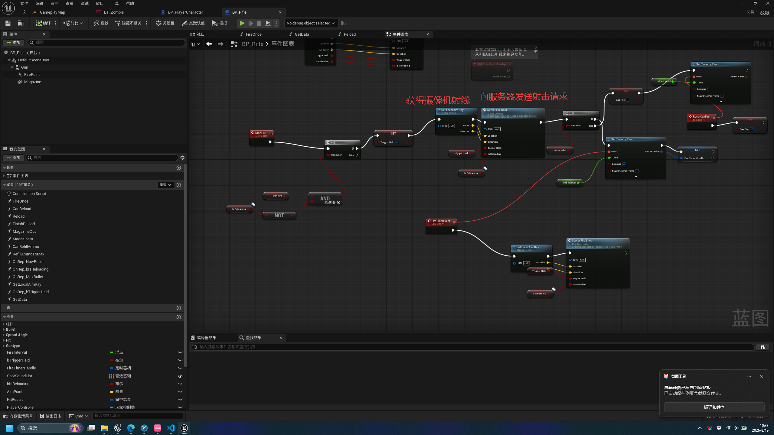The width and height of the screenshot is (774, 435).
Task: Toggle AimPoint variable visibility eye
Action: click(x=180, y=392)
